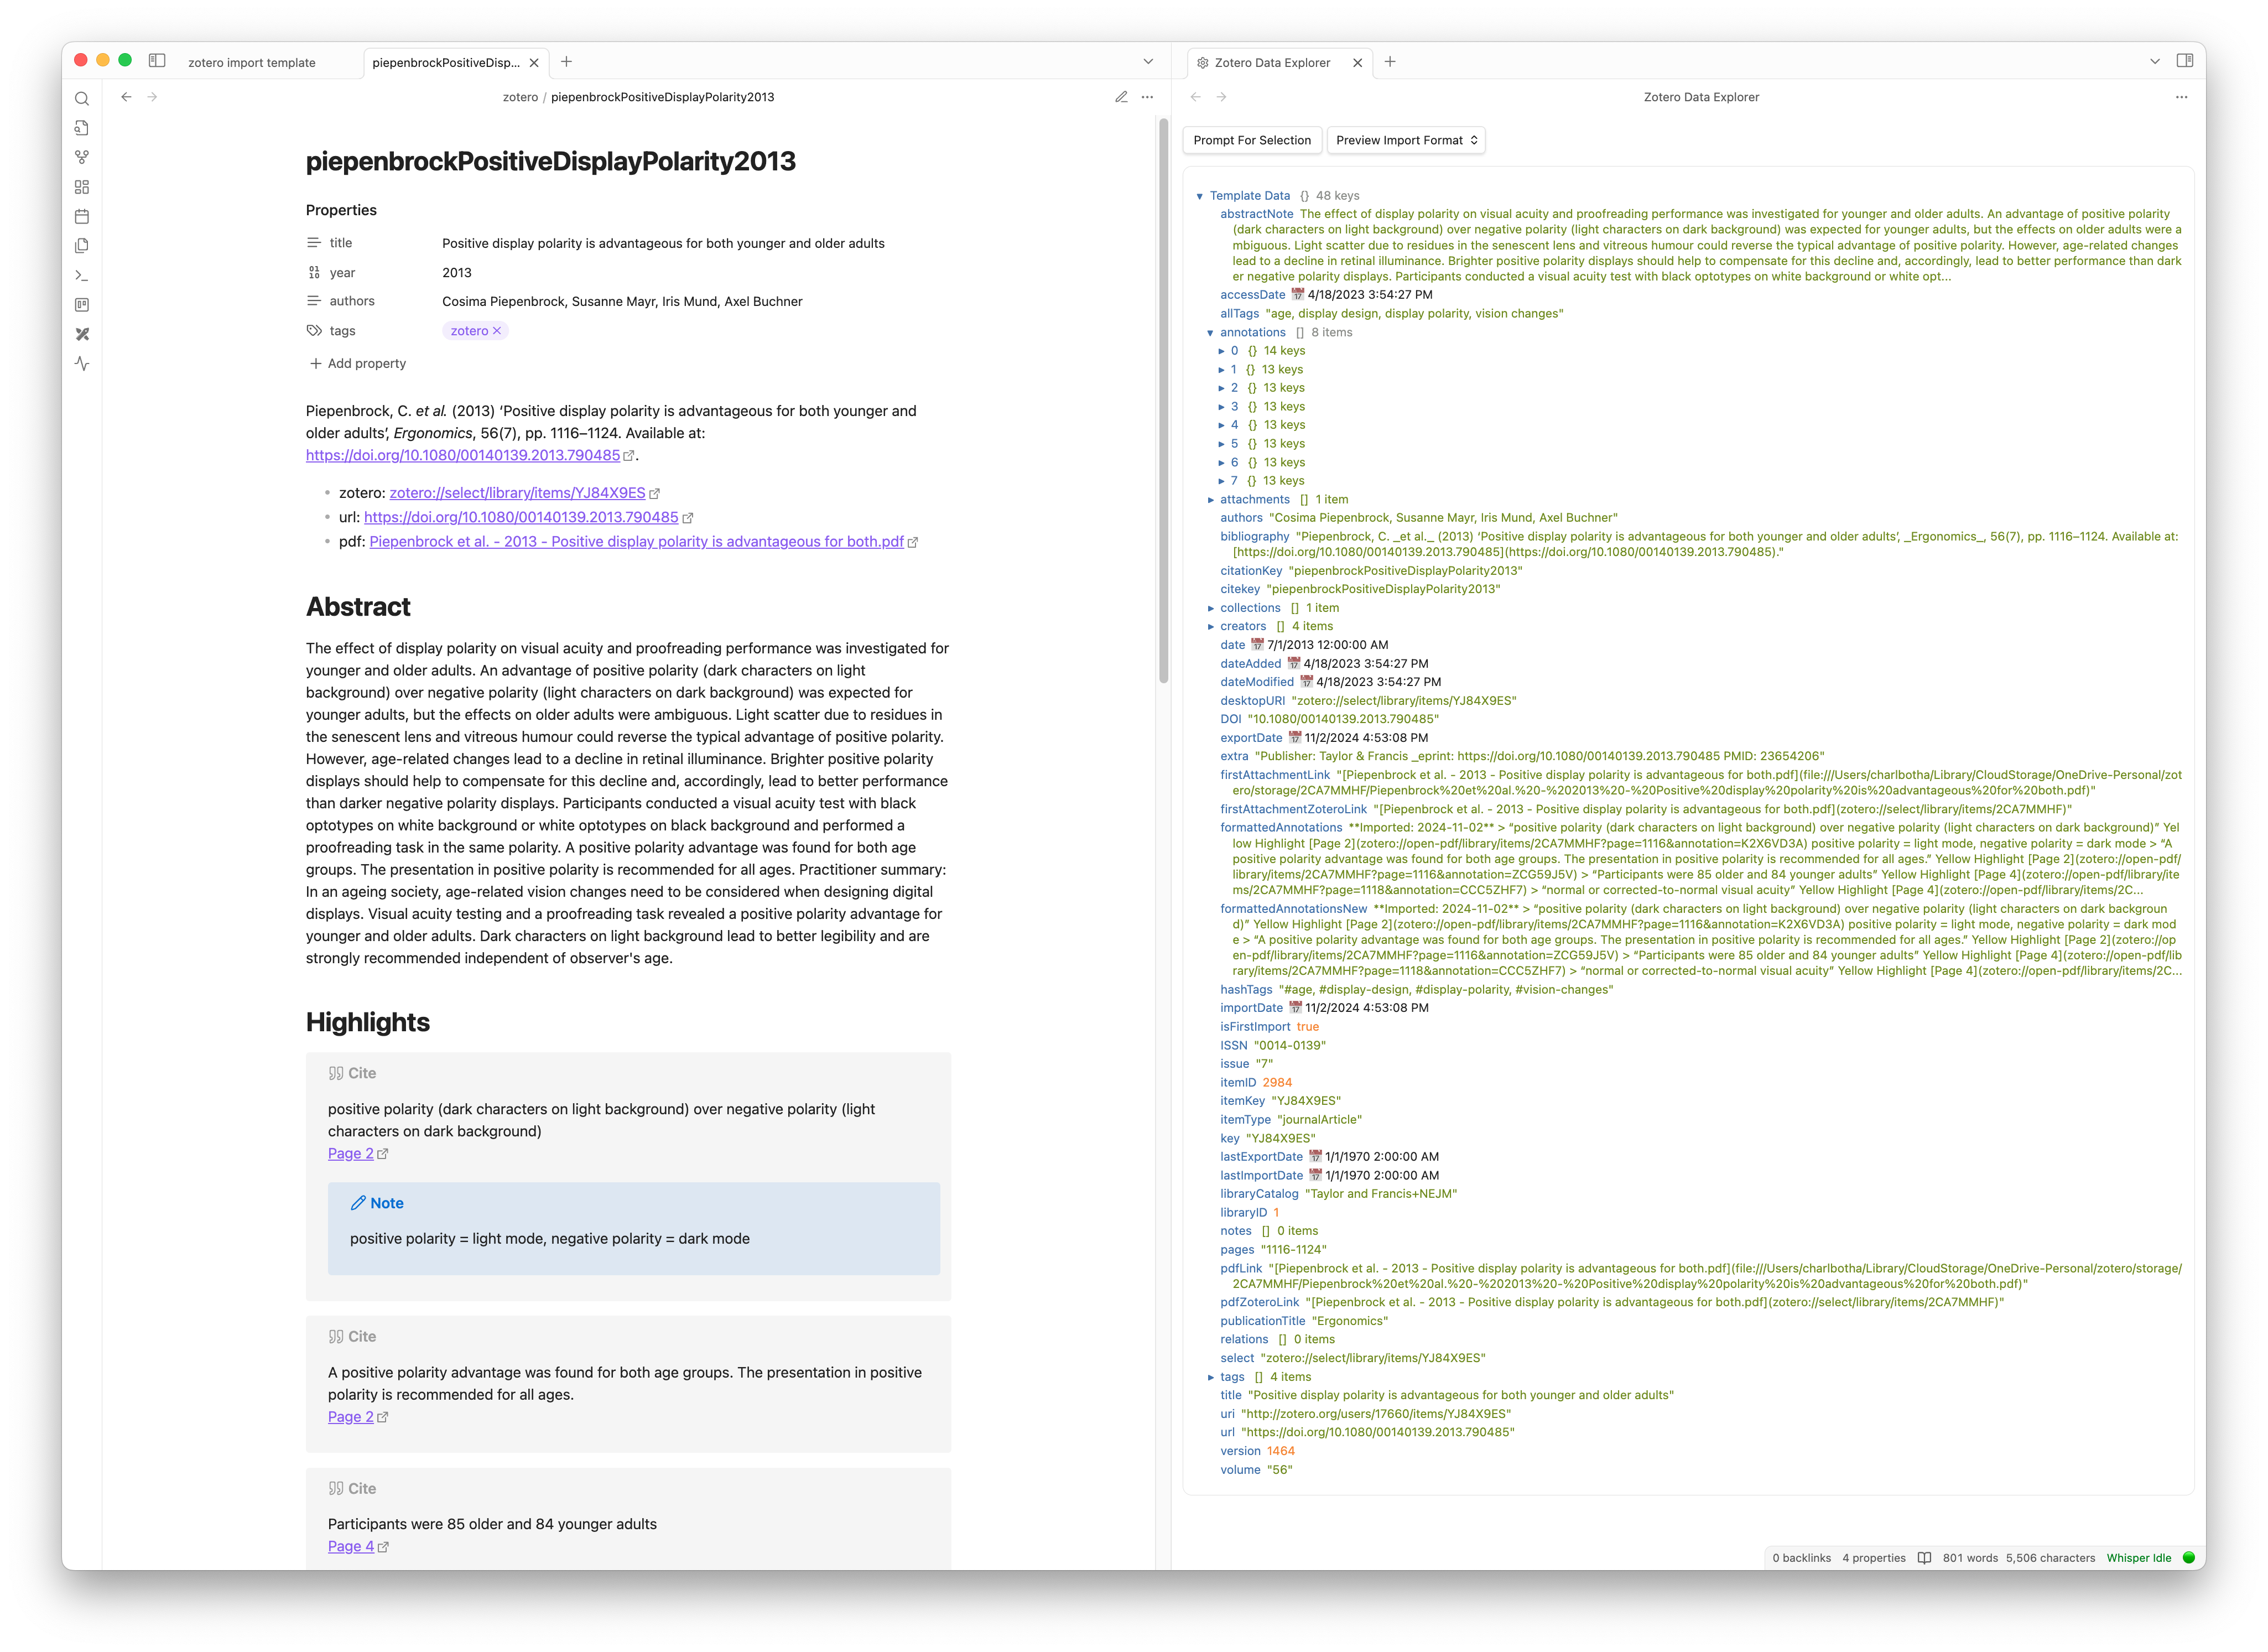Click 4 properties in status bar
2268x1652 pixels.
1873,1558
